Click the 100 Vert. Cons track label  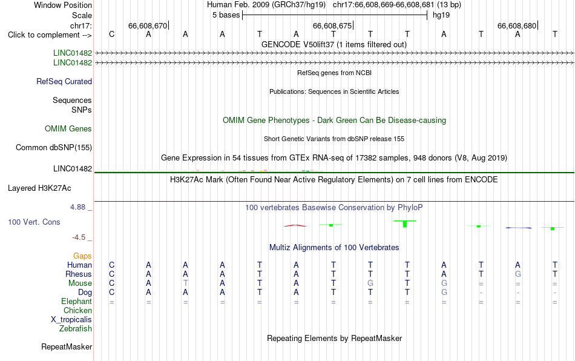[34, 222]
